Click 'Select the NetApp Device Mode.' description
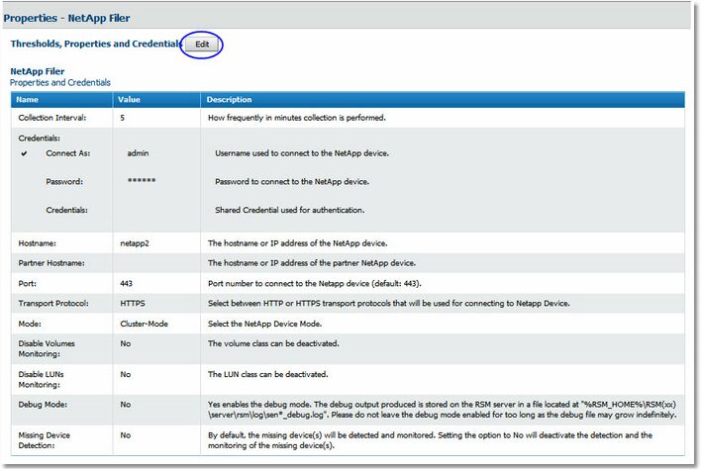Image resolution: width=701 pixels, height=471 pixels. [x=264, y=324]
